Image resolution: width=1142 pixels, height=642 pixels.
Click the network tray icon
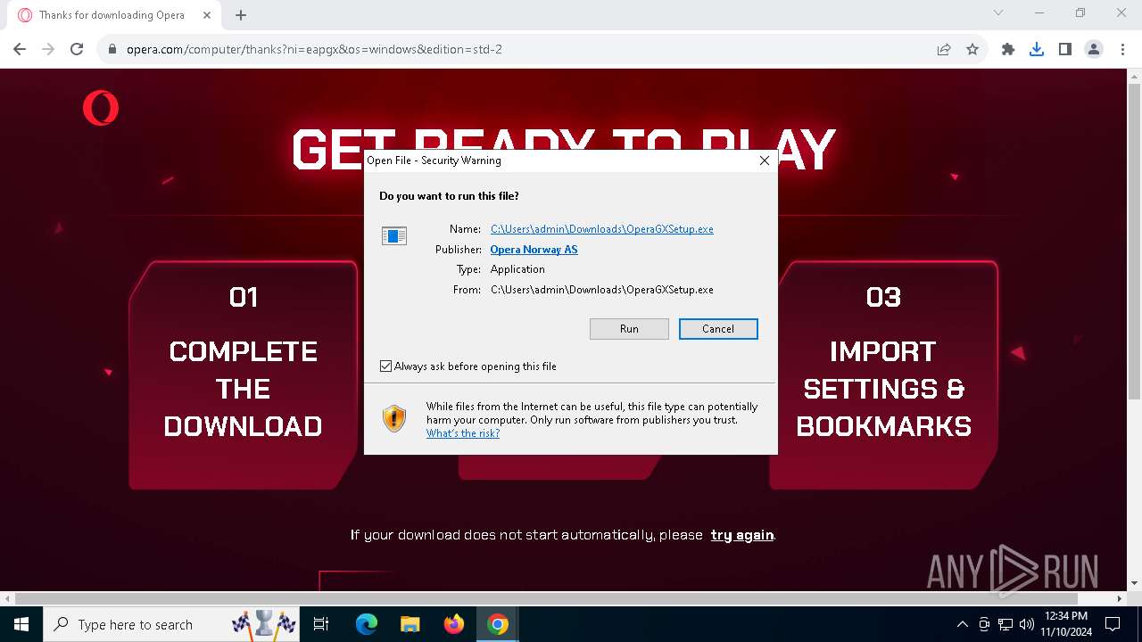tap(1005, 624)
